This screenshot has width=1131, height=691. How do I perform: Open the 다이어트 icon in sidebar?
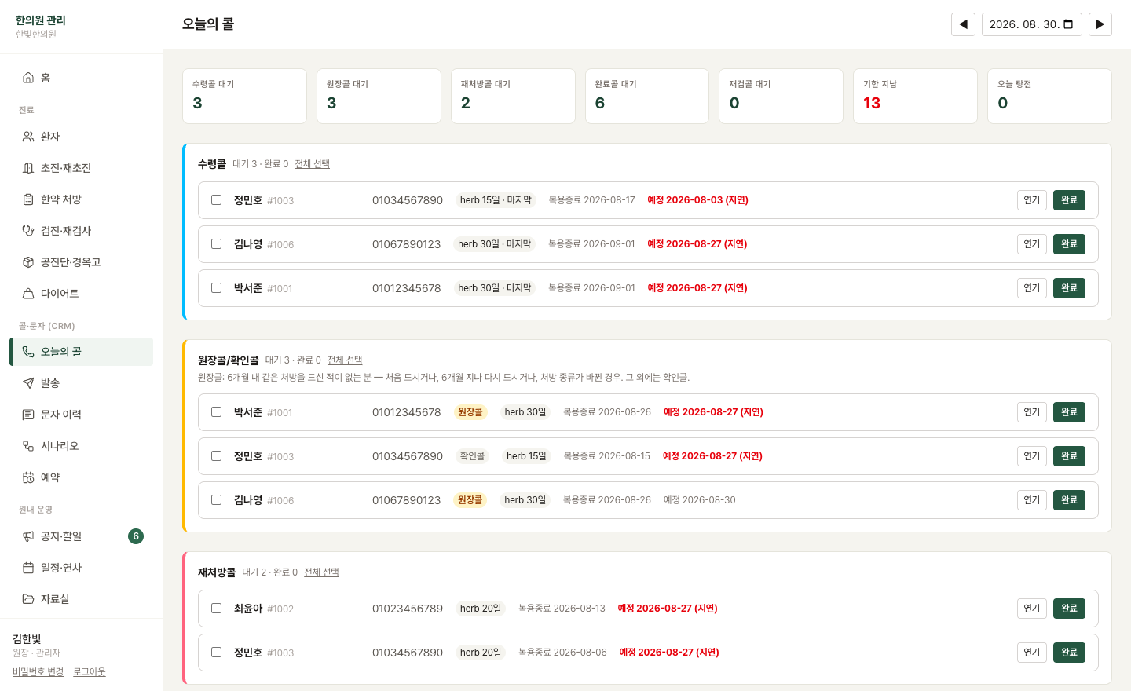coord(28,294)
